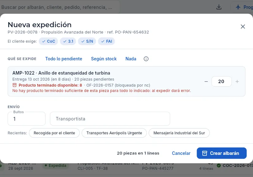
Task: Select Según stock option
Action: 104,59
